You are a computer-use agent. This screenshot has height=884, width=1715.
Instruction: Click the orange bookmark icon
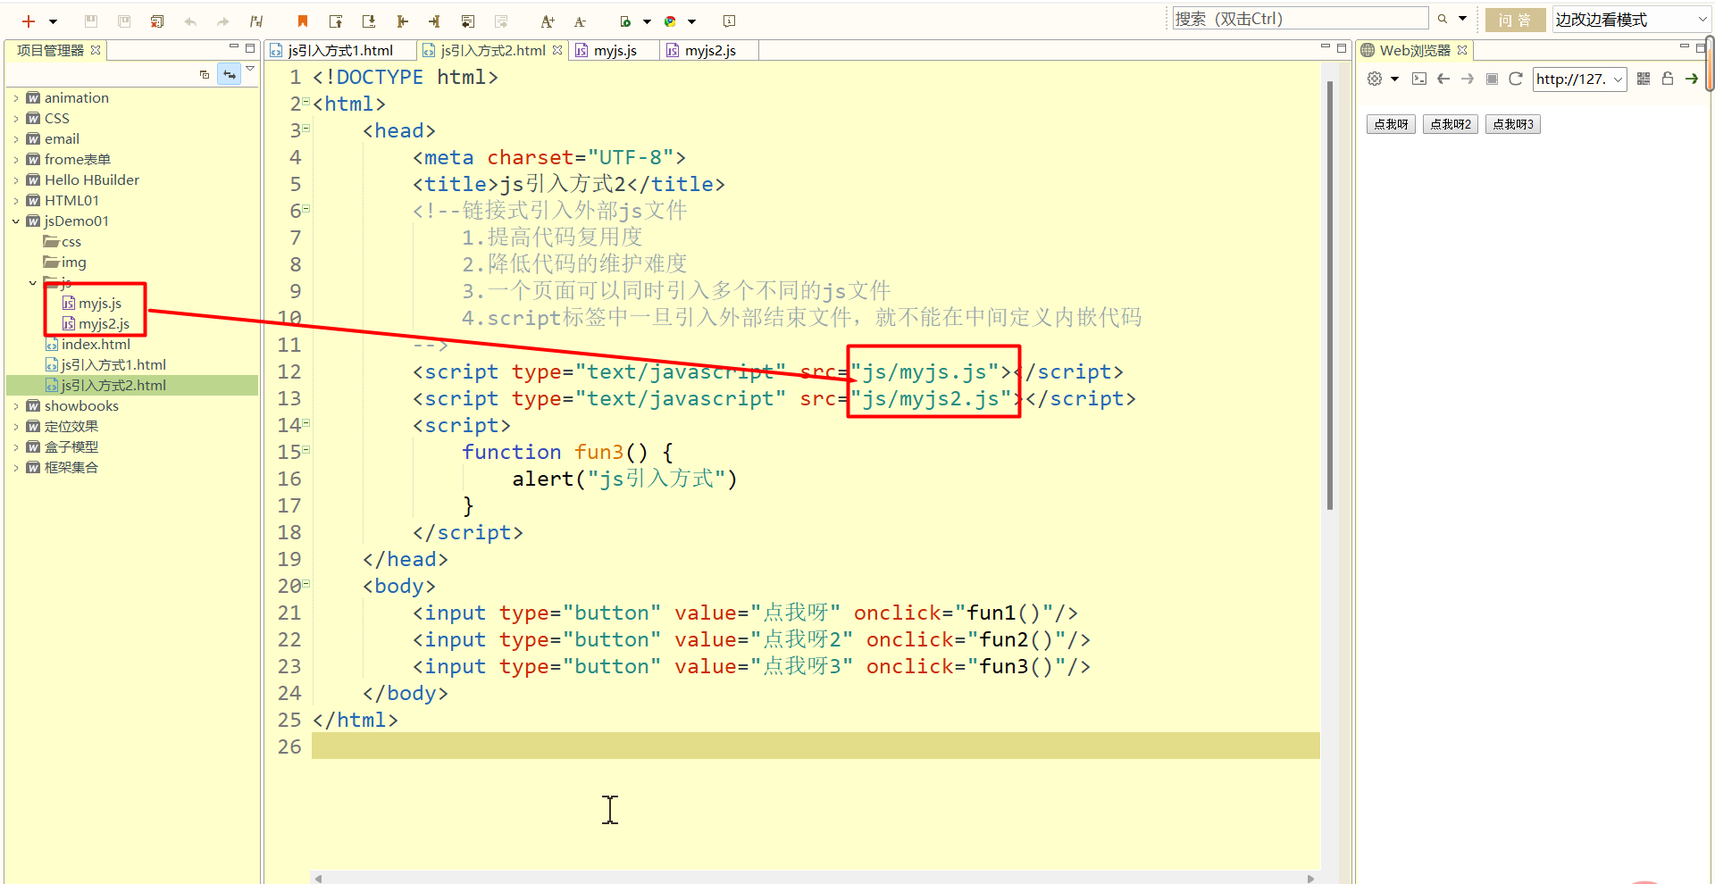click(x=303, y=21)
